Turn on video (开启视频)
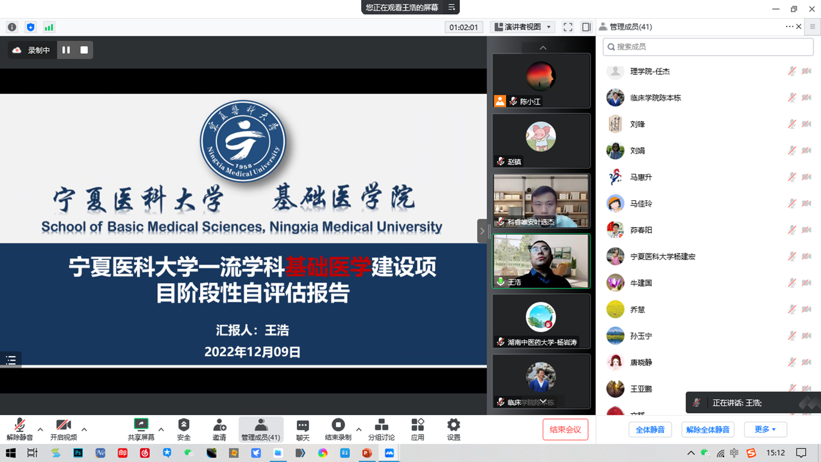This screenshot has width=821, height=462. (x=63, y=425)
